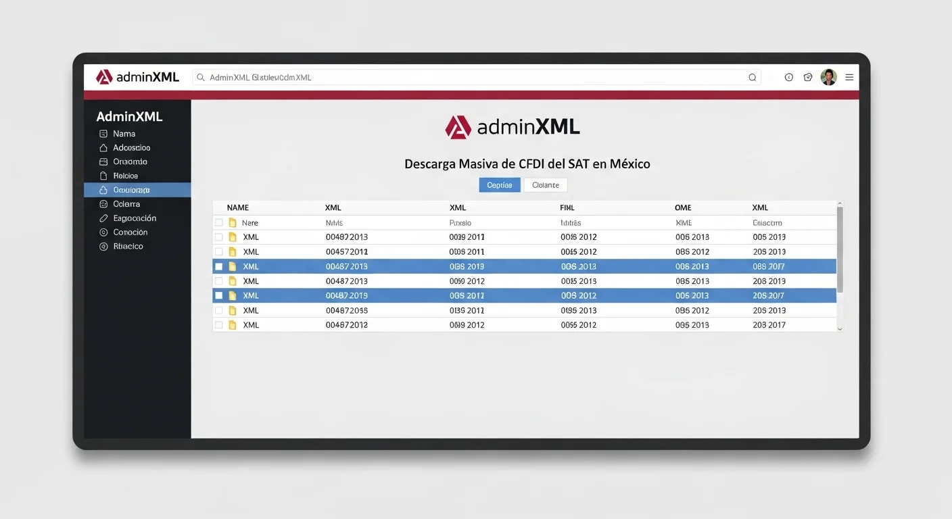
Task: Open the Nama section in the sidebar
Action: (124, 133)
